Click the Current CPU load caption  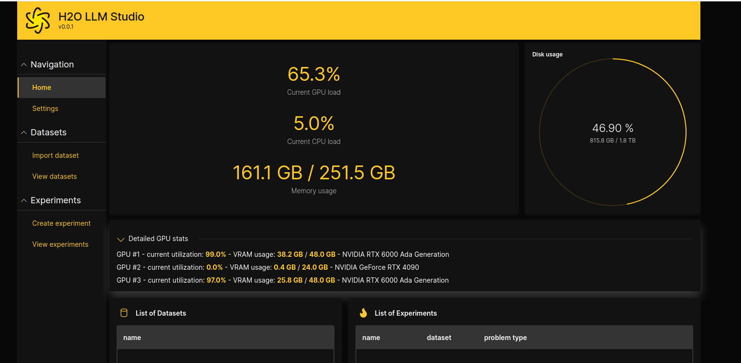[x=314, y=142]
